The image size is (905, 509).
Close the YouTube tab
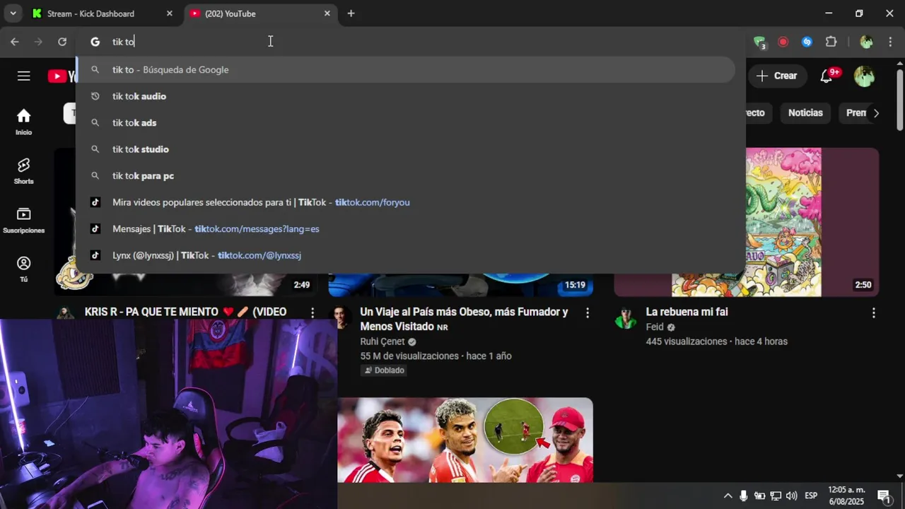327,13
